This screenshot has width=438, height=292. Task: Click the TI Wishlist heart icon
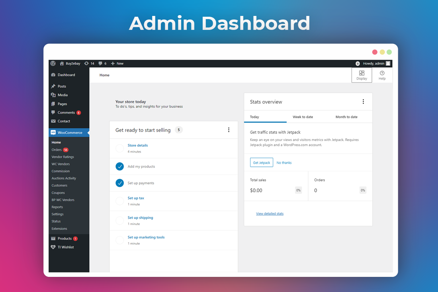54,247
